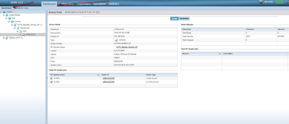Open the AP84-NX75:R2 radio link
This screenshot has height=124, width=289.
(109, 78)
